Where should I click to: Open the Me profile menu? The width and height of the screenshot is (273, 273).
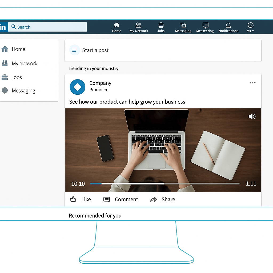tap(250, 27)
